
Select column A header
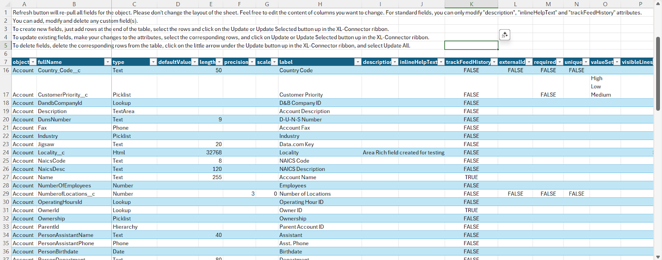(24, 4)
